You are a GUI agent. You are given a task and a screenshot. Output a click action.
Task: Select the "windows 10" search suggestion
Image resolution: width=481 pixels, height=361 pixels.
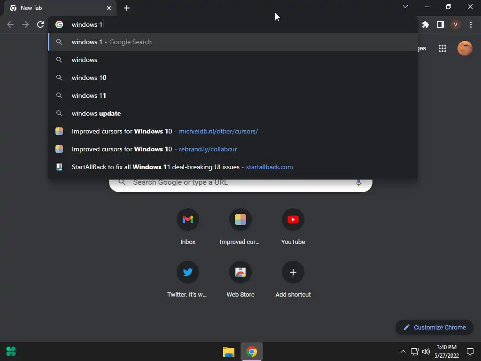pyautogui.click(x=233, y=78)
